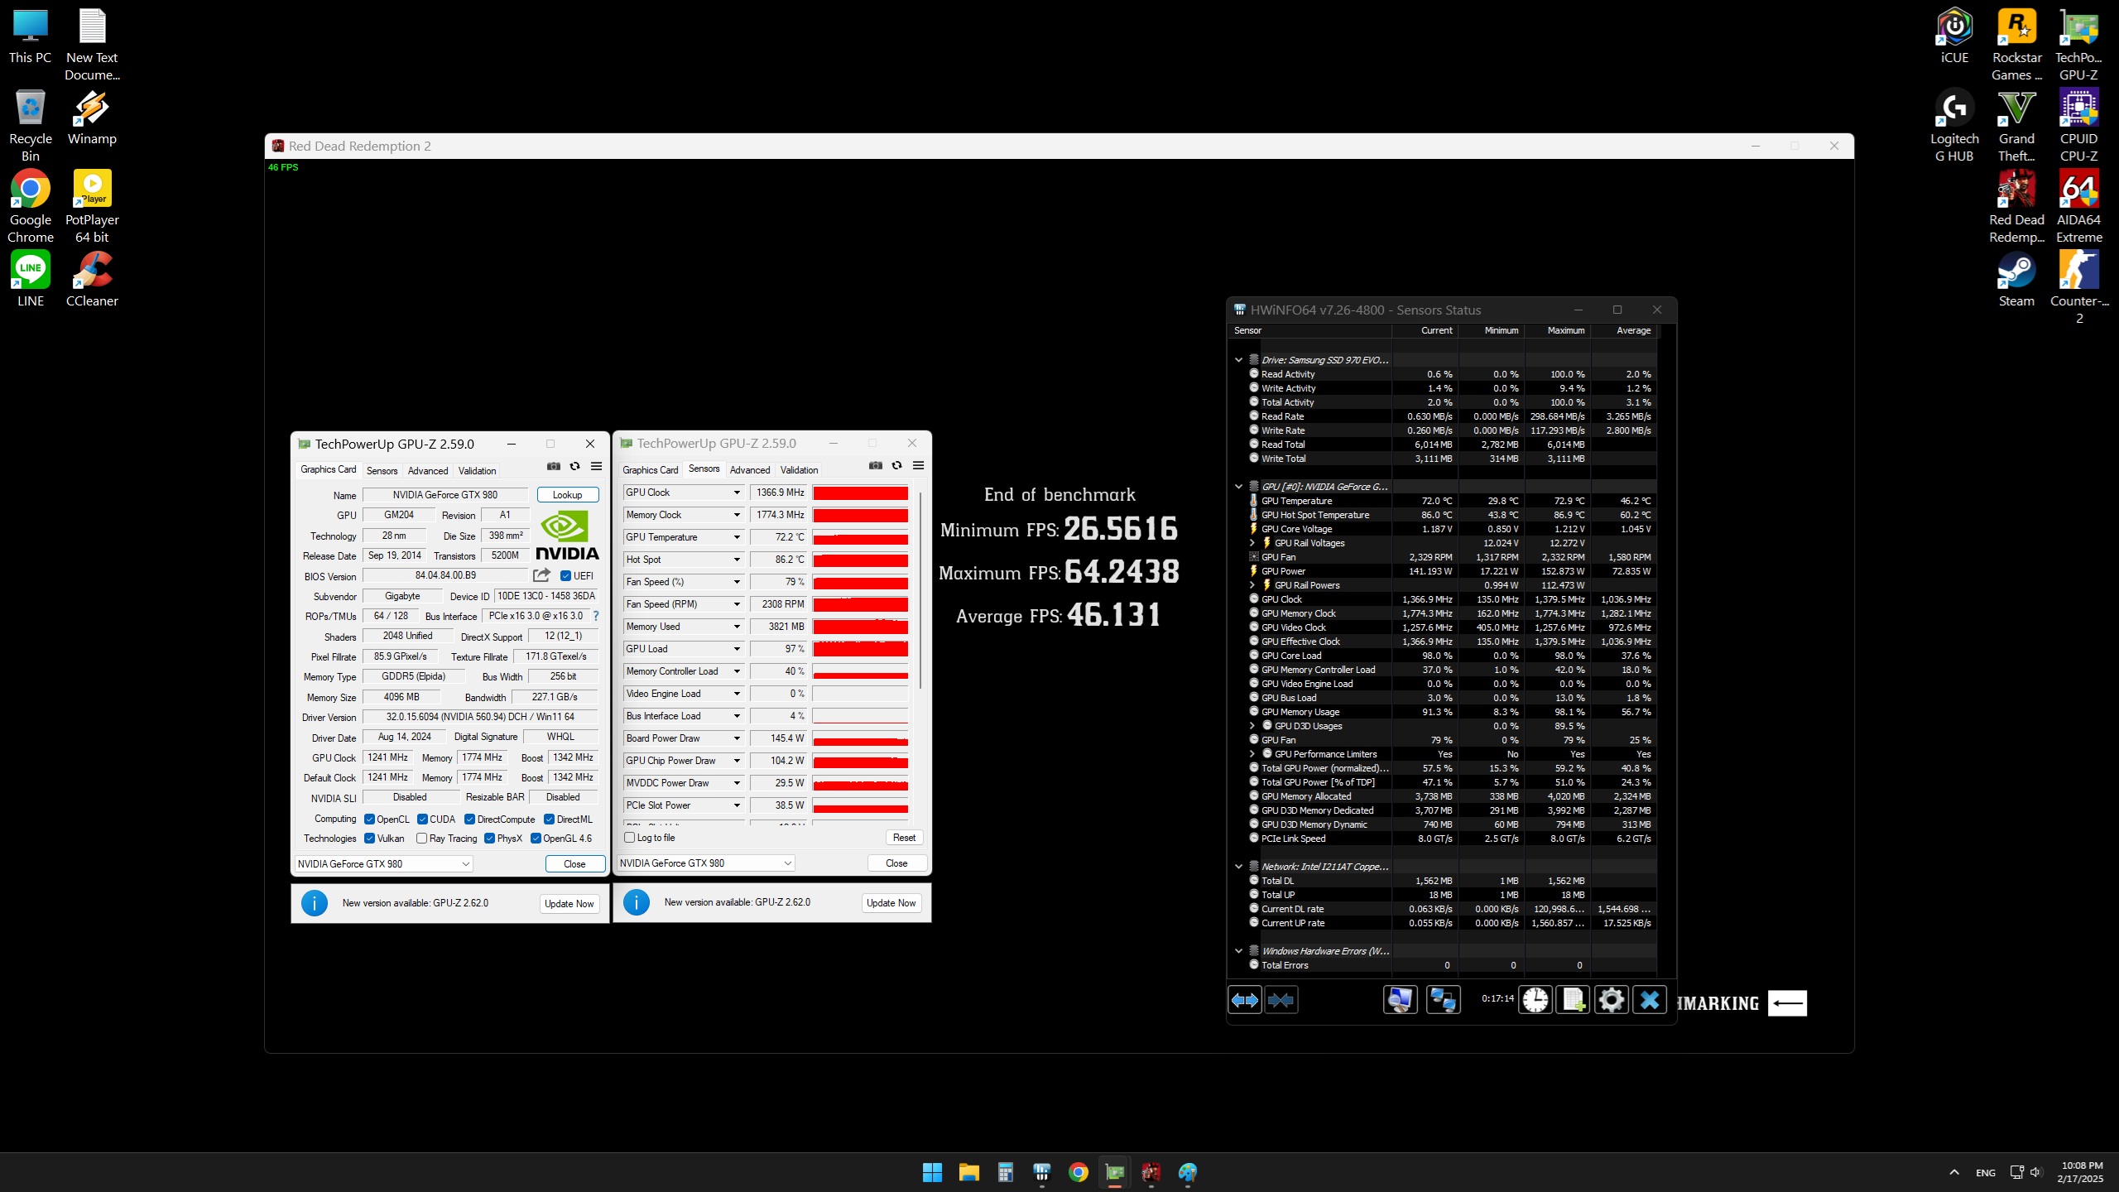This screenshot has height=1192, width=2119.
Task: Click camera icon in GPU-Z Sensors window
Action: click(876, 465)
